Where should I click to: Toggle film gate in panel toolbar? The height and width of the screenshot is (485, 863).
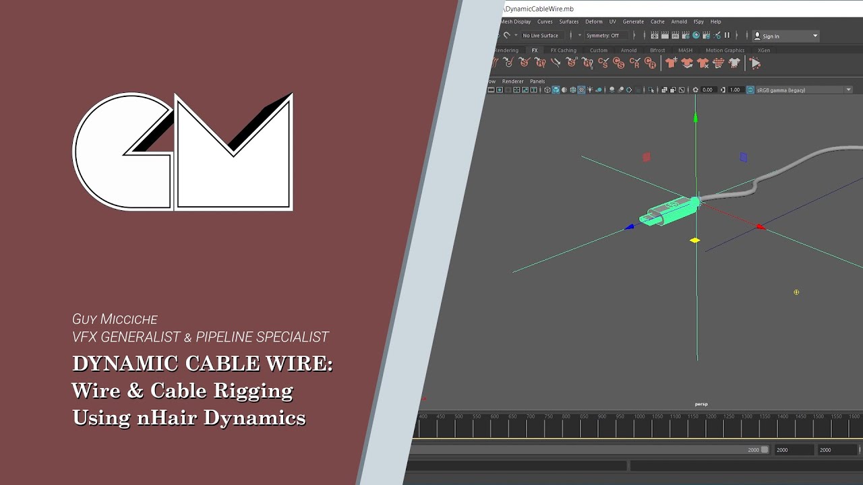[x=491, y=90]
